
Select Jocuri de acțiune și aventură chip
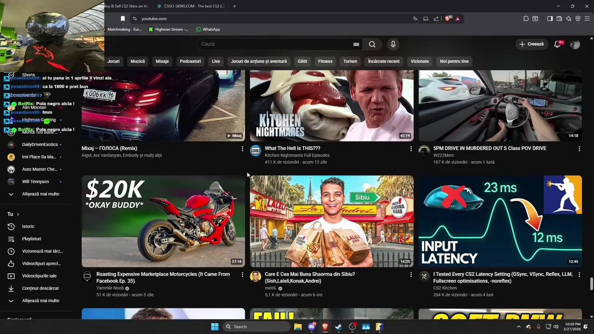[259, 61]
